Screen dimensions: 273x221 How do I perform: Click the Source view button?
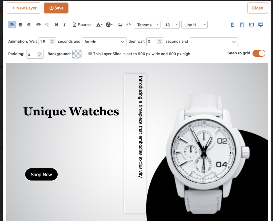point(81,24)
